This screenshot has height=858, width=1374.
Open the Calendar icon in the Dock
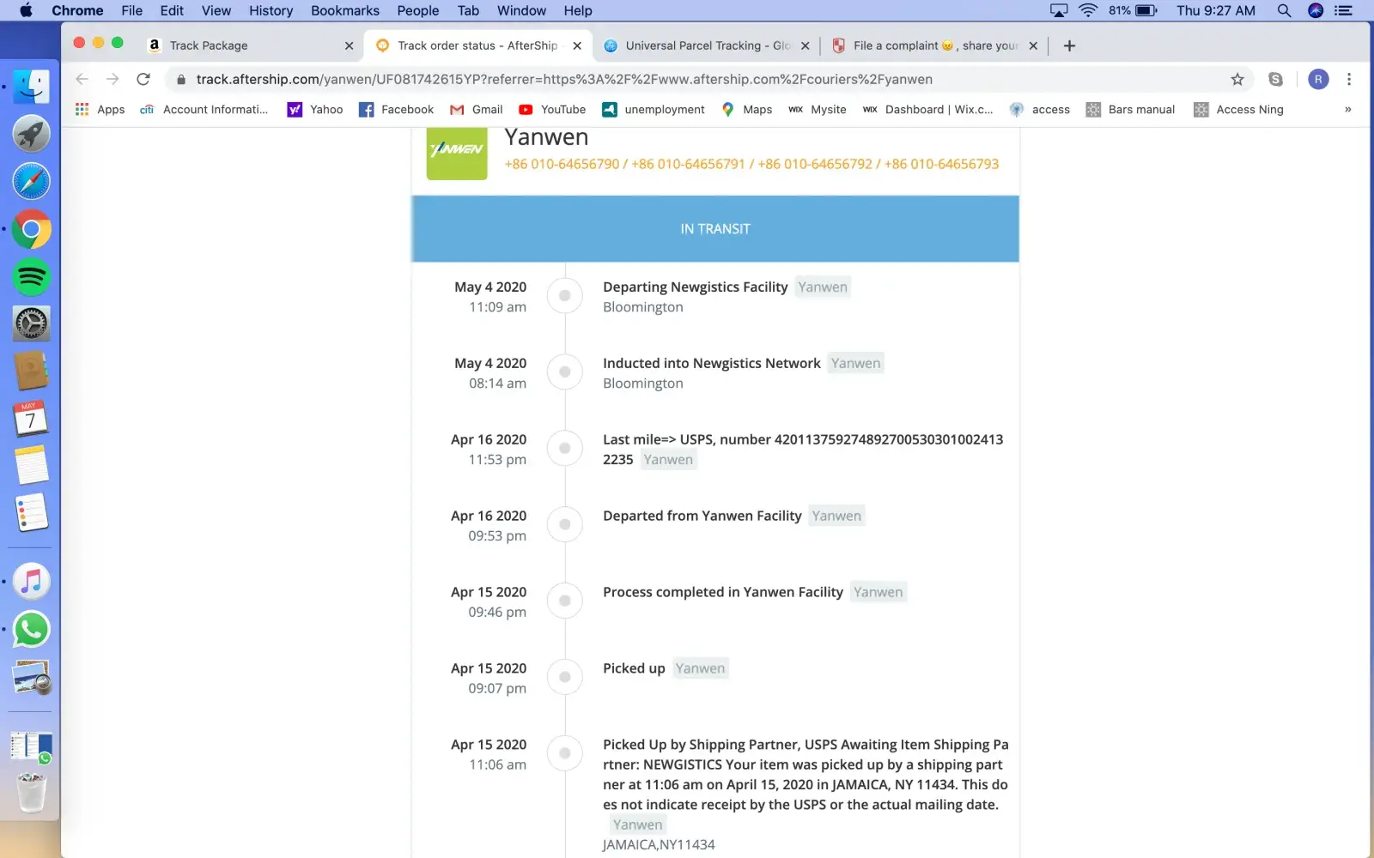coord(31,419)
